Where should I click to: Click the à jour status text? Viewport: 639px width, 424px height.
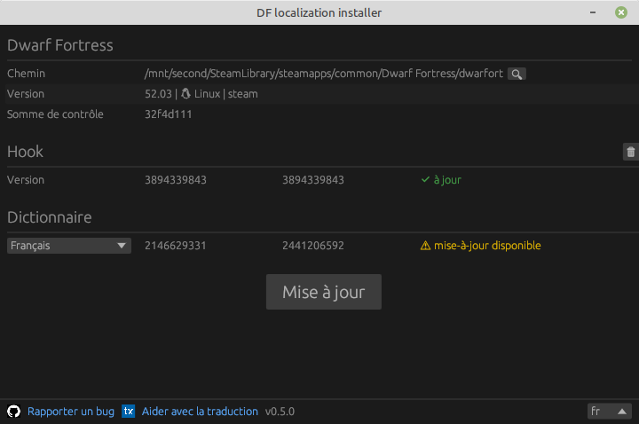point(447,179)
